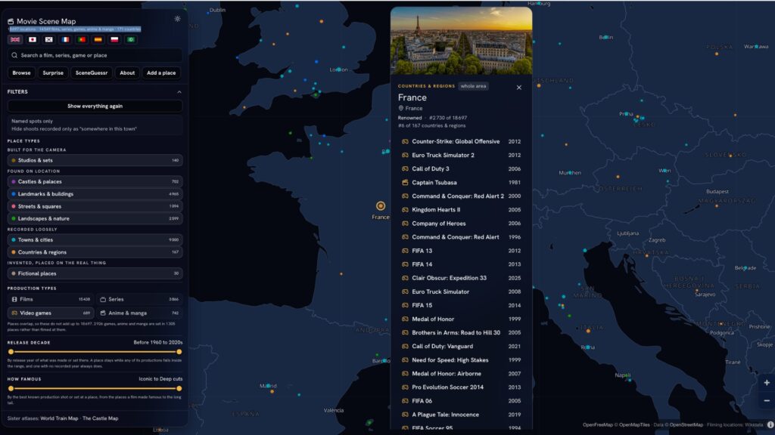Image resolution: width=775 pixels, height=435 pixels.
Task: Toggle the Landmarks & buildings filter
Action: tap(95, 194)
